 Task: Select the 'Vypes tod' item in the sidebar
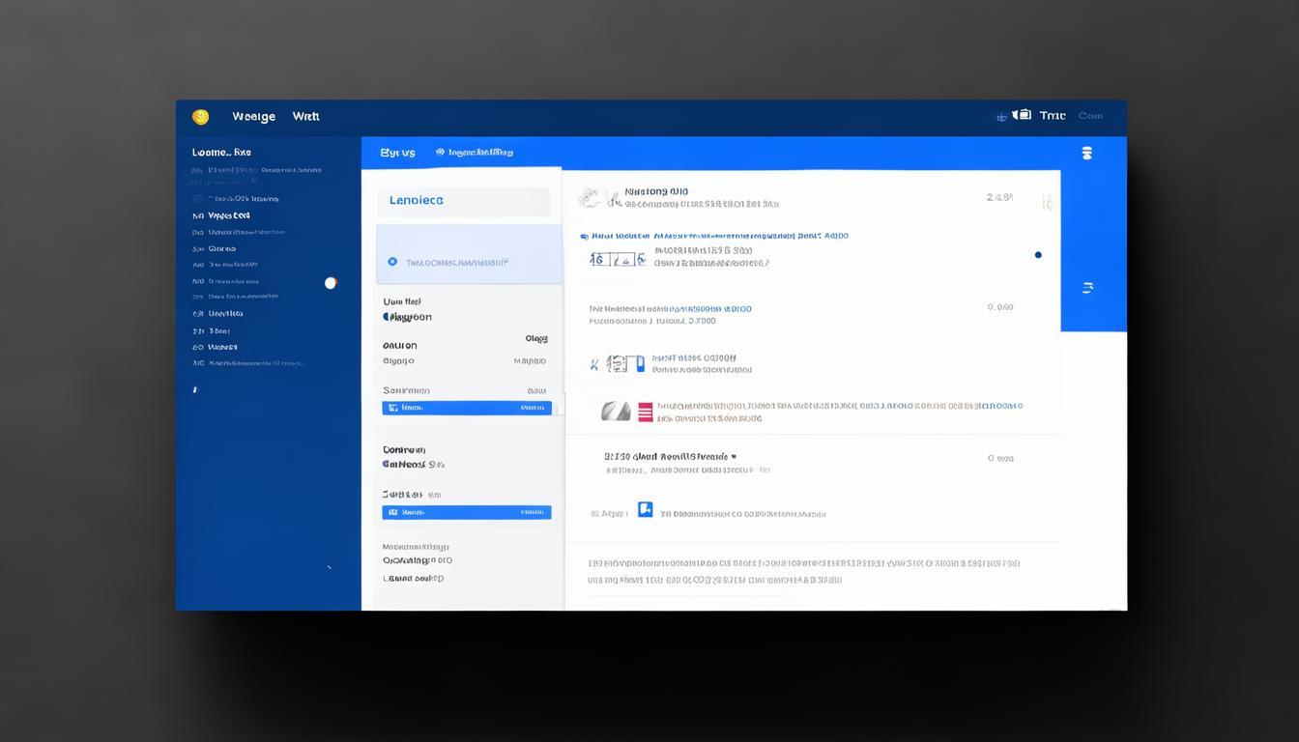228,215
